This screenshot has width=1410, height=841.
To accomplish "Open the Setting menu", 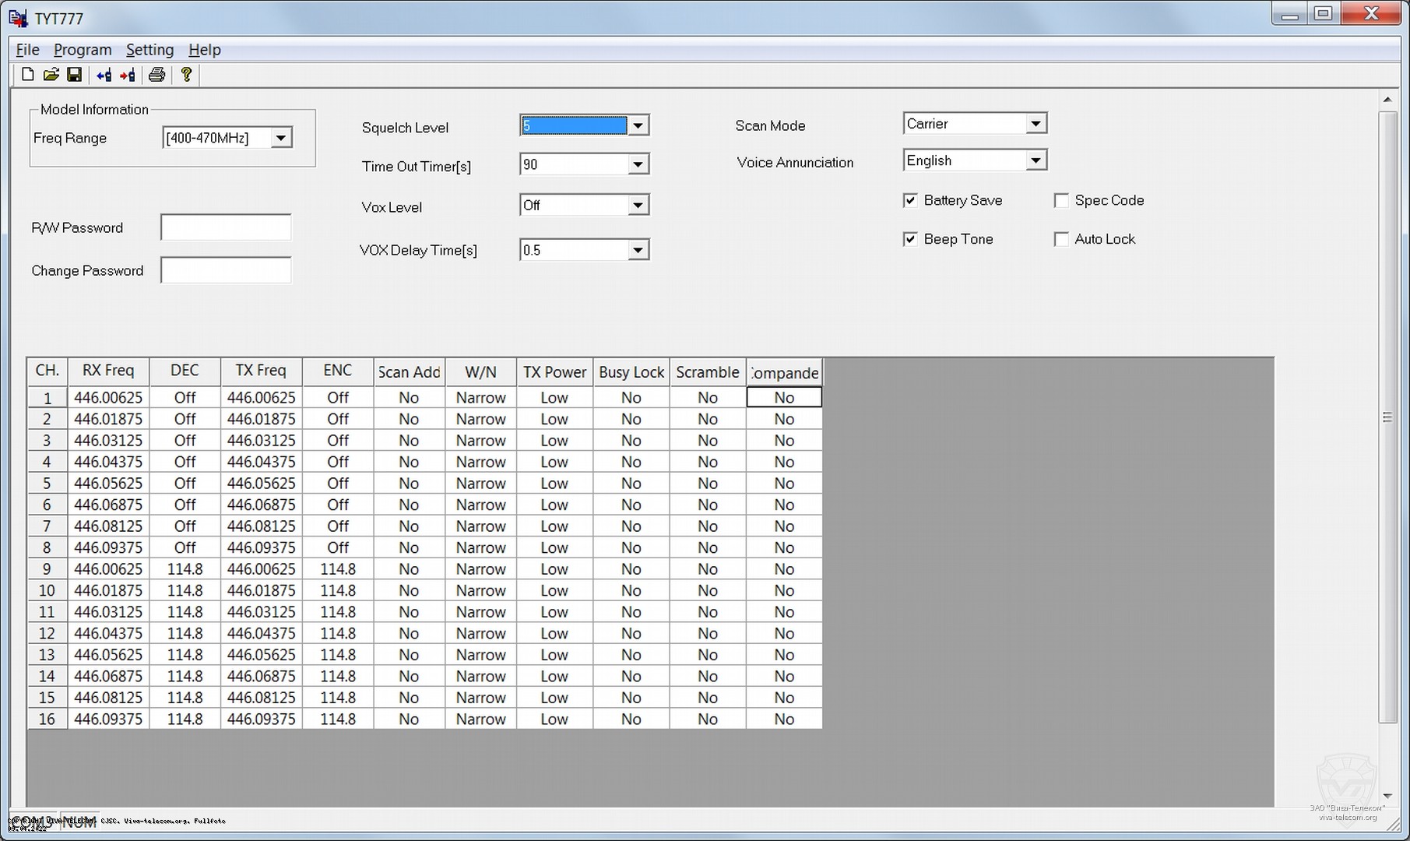I will (149, 50).
